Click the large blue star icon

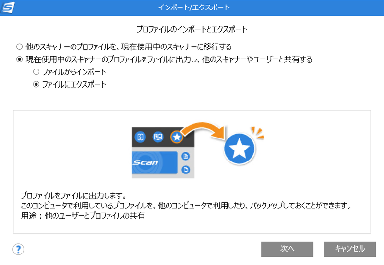pos(239,149)
